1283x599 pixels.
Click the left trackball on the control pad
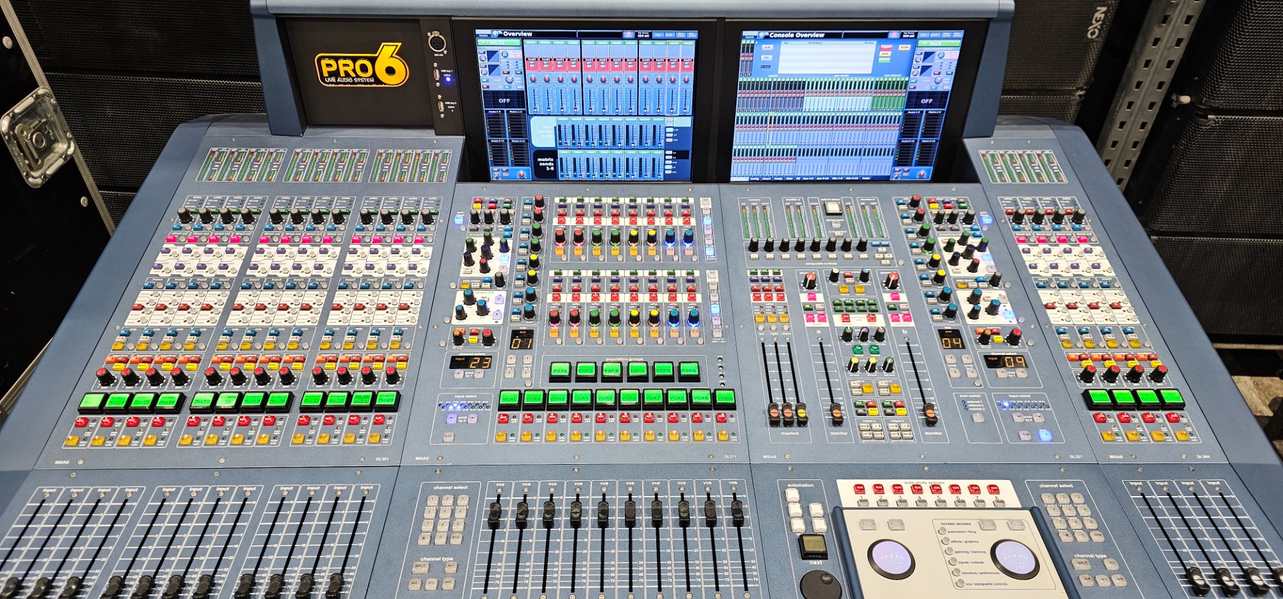click(x=890, y=558)
